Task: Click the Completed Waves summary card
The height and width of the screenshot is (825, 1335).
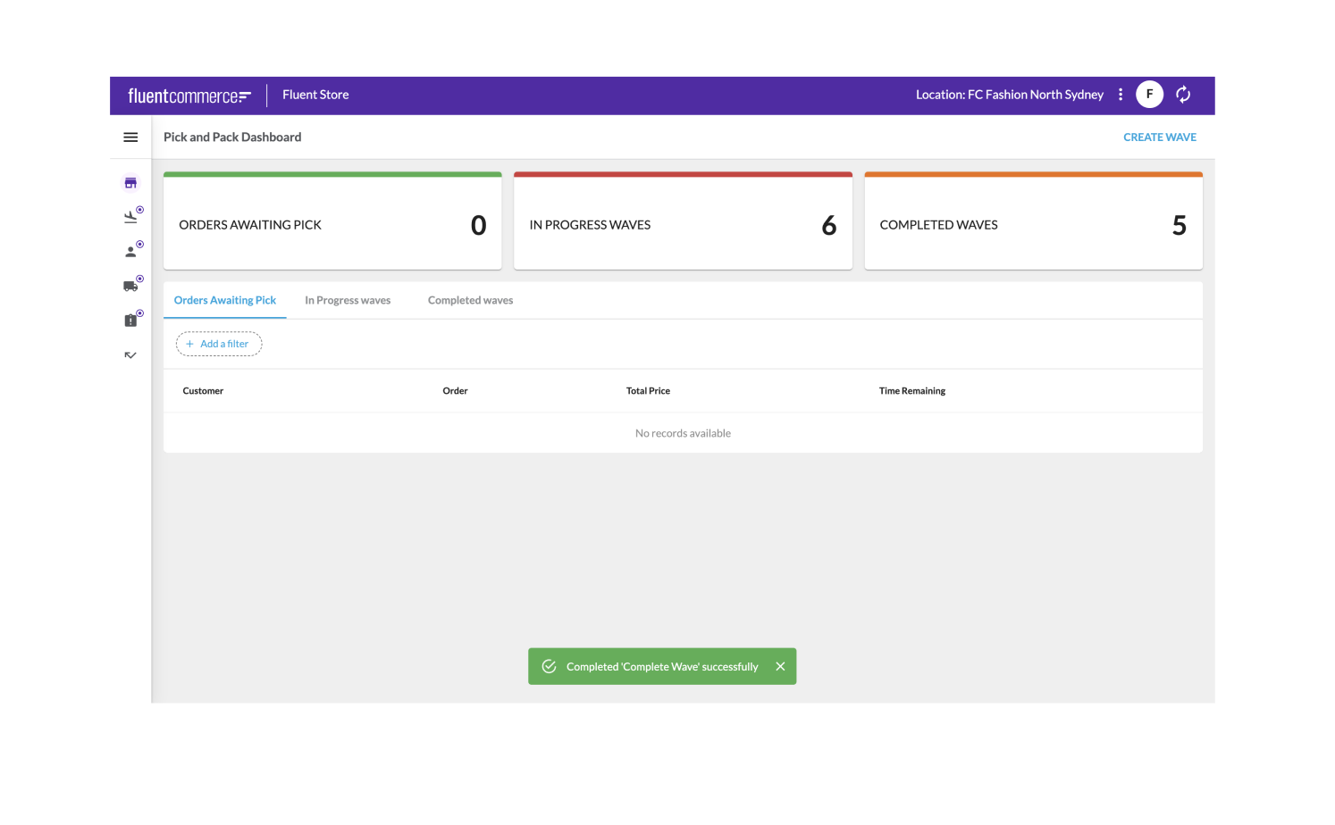Action: (1033, 223)
